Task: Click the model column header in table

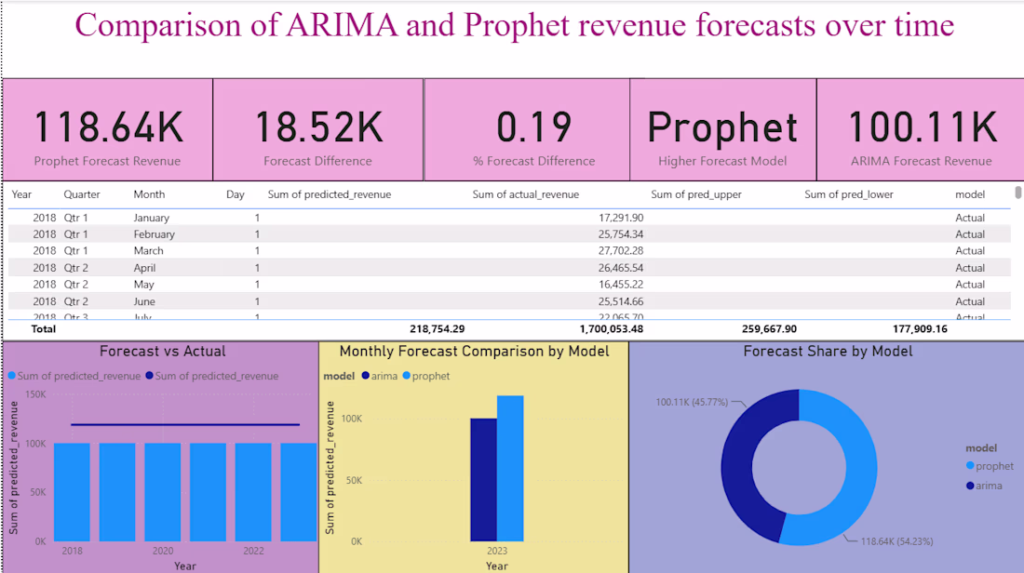Action: click(x=970, y=194)
